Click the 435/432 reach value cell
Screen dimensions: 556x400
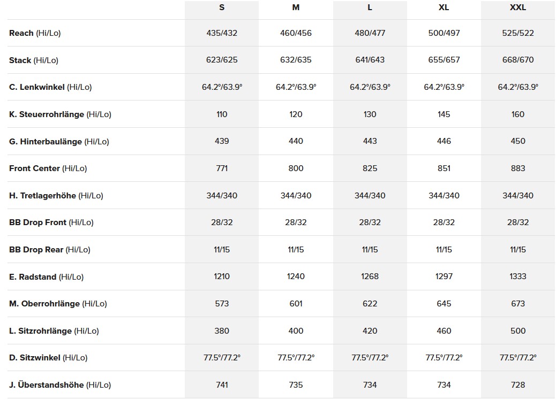point(222,33)
